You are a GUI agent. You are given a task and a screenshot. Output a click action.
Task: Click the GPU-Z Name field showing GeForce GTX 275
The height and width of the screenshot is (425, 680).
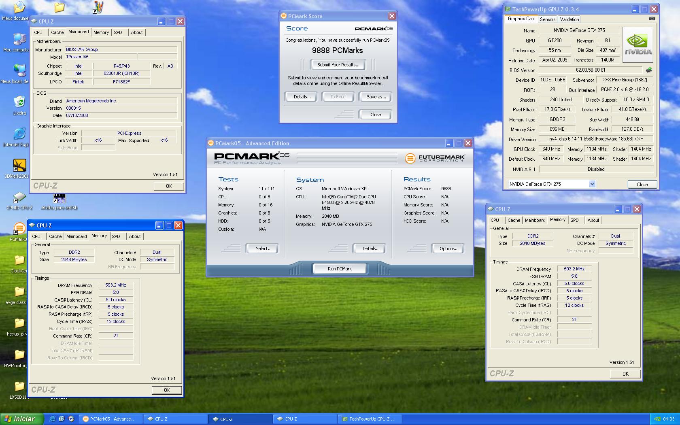point(579,30)
